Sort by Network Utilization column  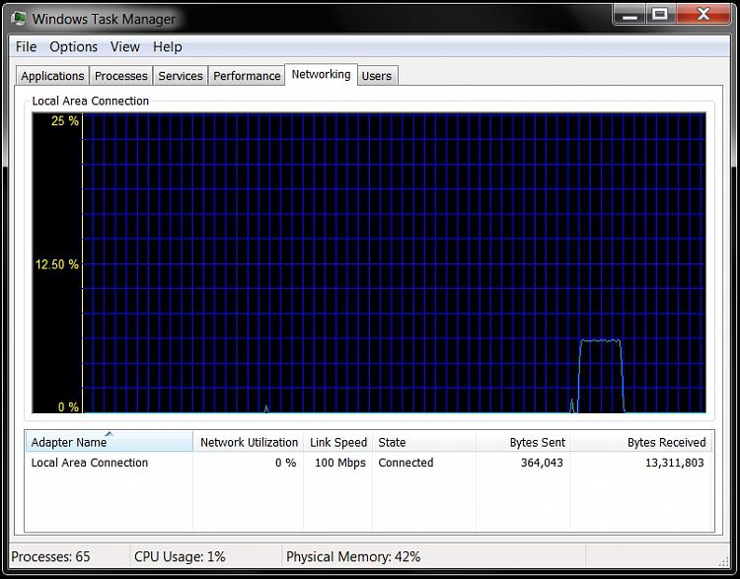(x=249, y=442)
